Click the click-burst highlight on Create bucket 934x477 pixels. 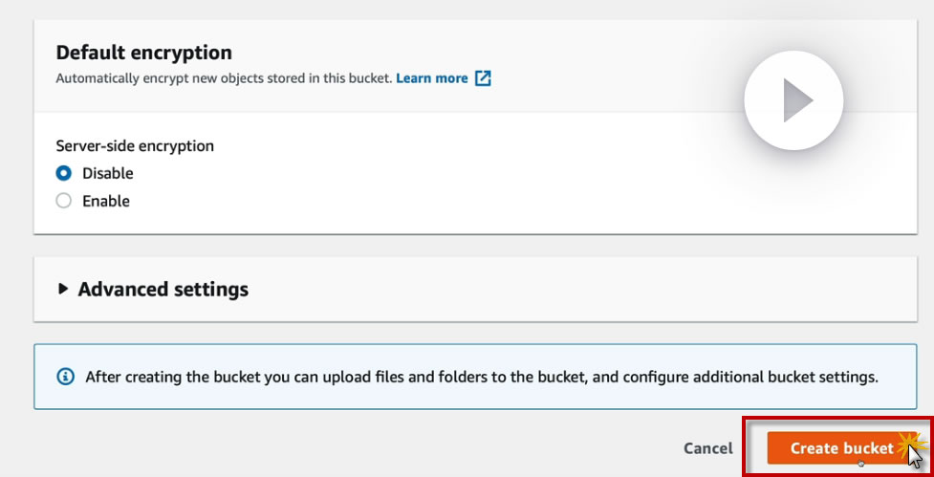906,441
